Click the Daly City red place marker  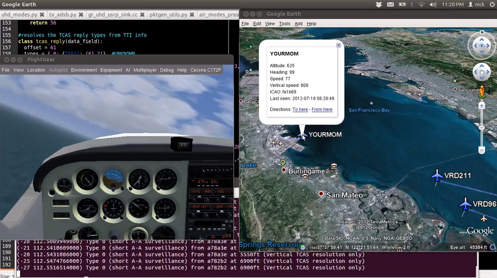241,102
